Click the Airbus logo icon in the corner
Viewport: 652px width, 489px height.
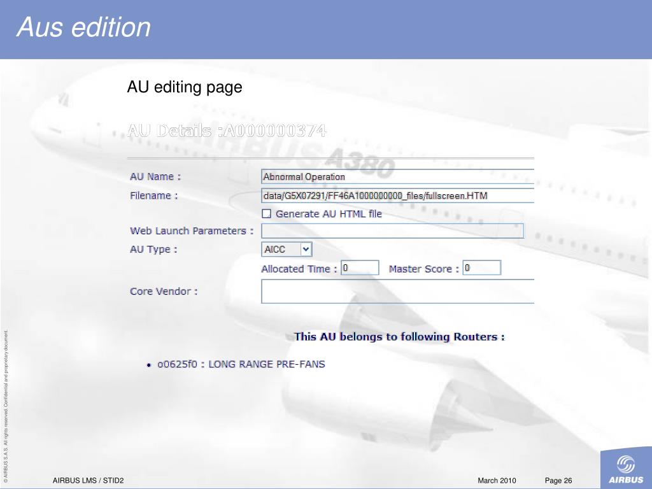tap(626, 469)
